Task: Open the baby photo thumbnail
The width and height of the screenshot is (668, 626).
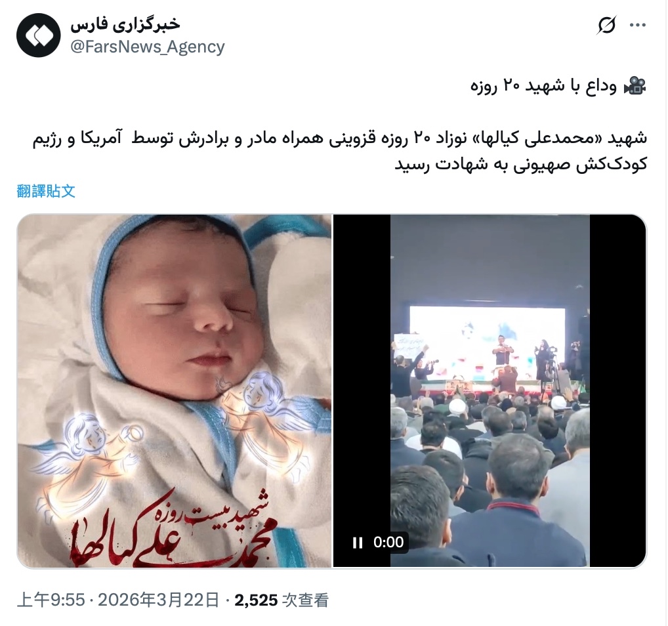Action: pyautogui.click(x=175, y=391)
